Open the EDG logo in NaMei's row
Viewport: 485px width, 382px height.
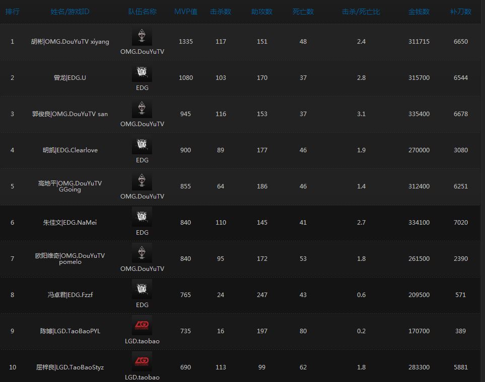[x=142, y=218]
